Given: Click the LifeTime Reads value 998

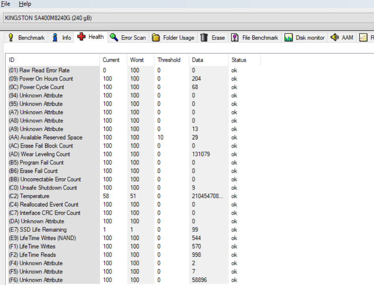Looking at the screenshot, I should pyautogui.click(x=196, y=255).
